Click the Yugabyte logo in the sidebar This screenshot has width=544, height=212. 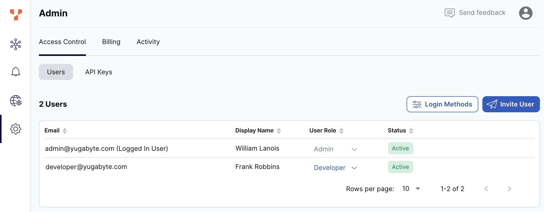16,15
